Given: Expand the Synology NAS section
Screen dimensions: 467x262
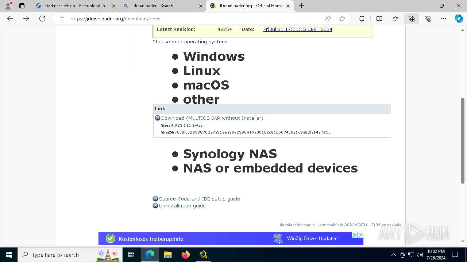Looking at the screenshot, I should click(230, 154).
